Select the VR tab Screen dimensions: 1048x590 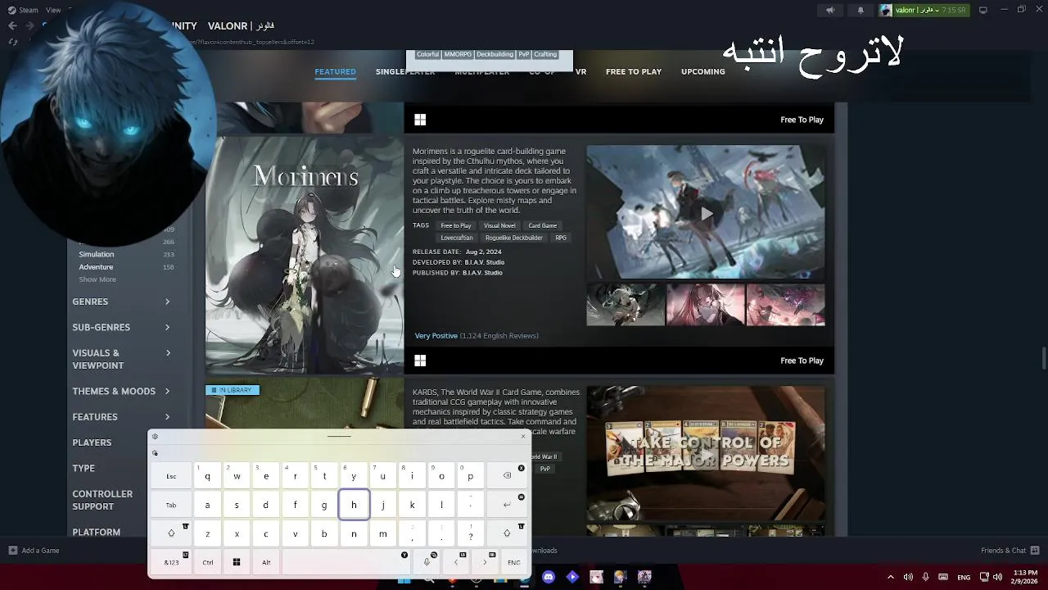point(580,71)
